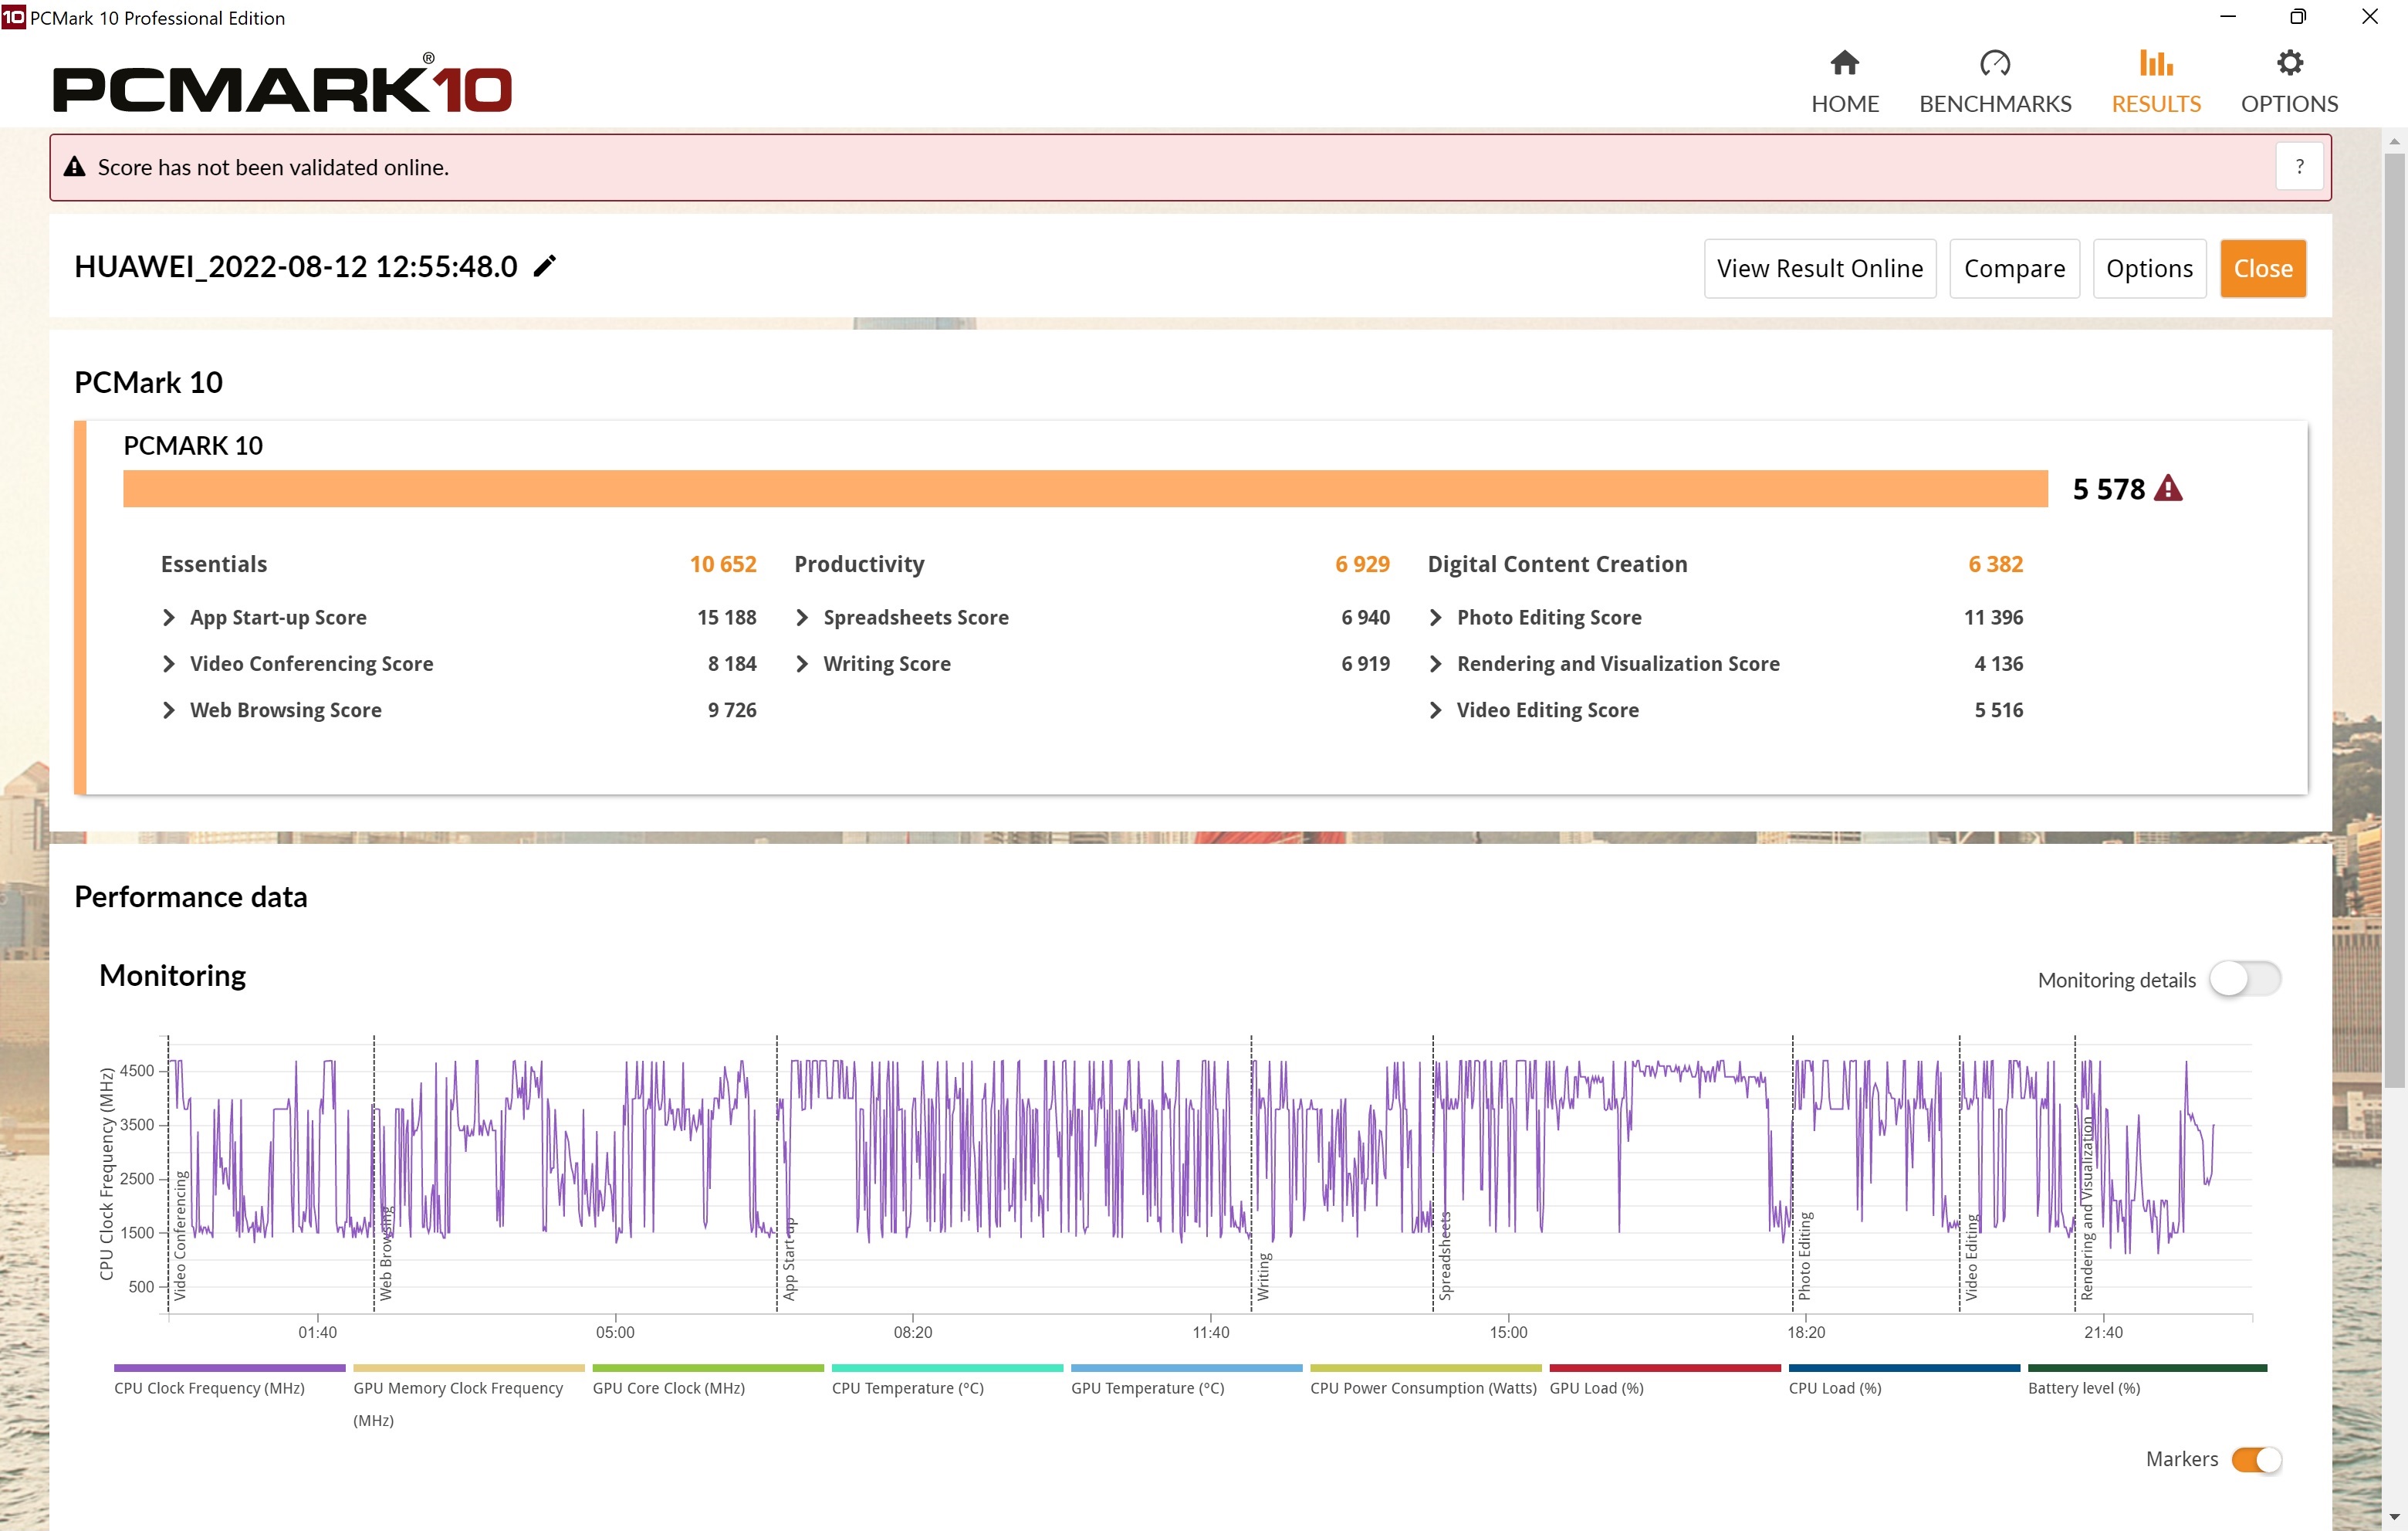Expand the App Start-up Score row
2408x1531 pixels.
[169, 618]
